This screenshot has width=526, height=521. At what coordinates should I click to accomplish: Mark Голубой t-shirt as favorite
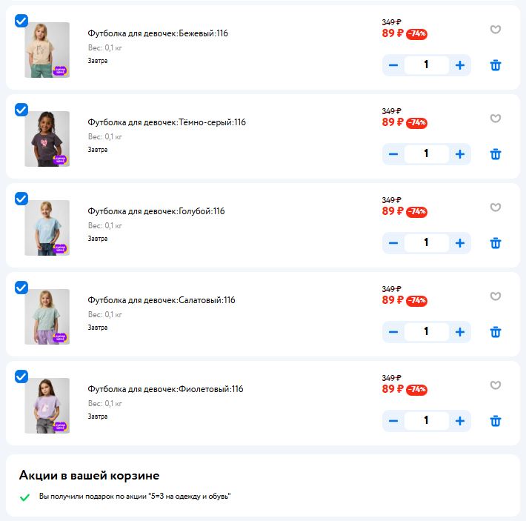496,208
